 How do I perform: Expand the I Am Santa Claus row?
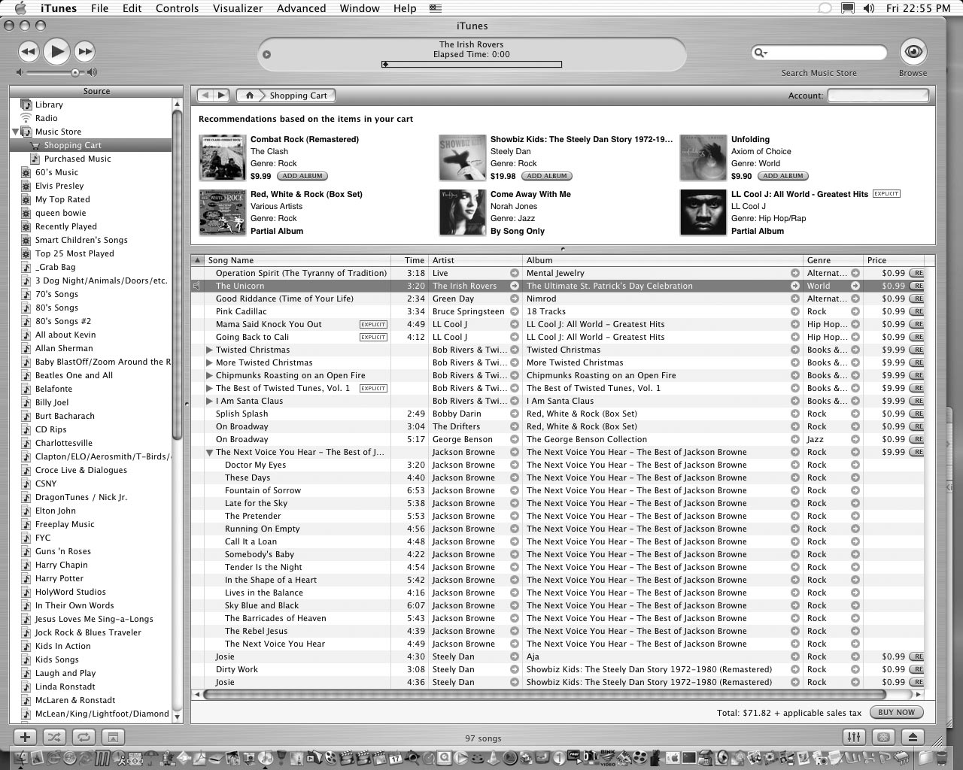click(210, 401)
